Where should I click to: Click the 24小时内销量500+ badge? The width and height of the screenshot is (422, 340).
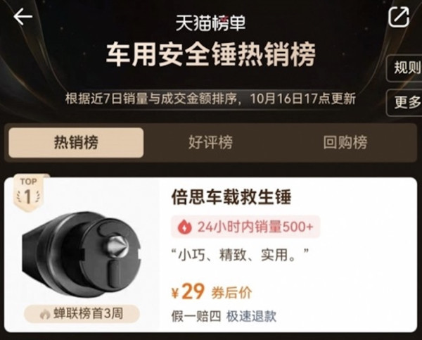click(245, 227)
